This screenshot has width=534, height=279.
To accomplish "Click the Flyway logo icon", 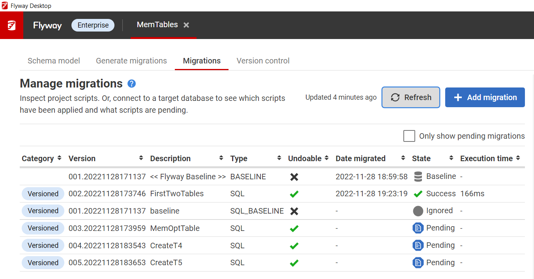I will (x=11, y=25).
